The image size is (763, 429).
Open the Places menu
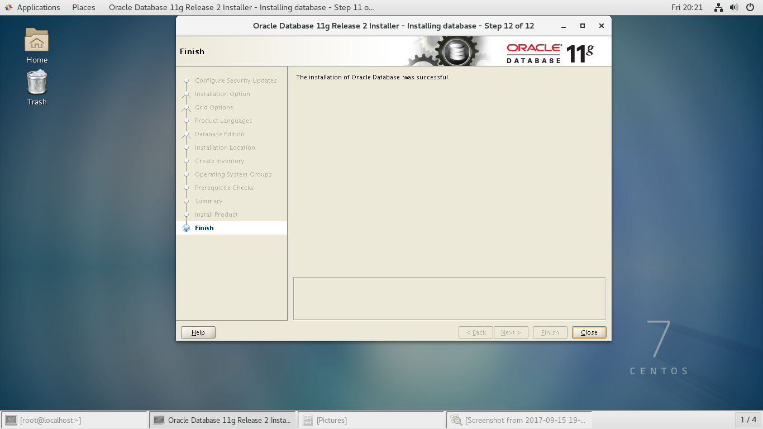(x=84, y=7)
